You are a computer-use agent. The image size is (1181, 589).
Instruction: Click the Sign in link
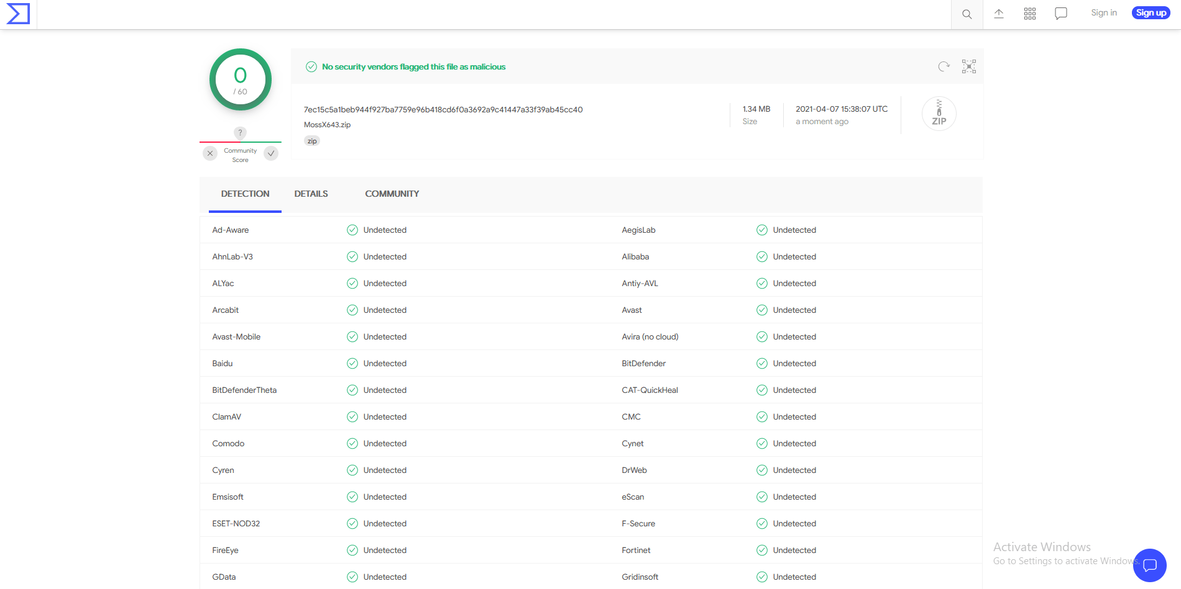(1104, 13)
